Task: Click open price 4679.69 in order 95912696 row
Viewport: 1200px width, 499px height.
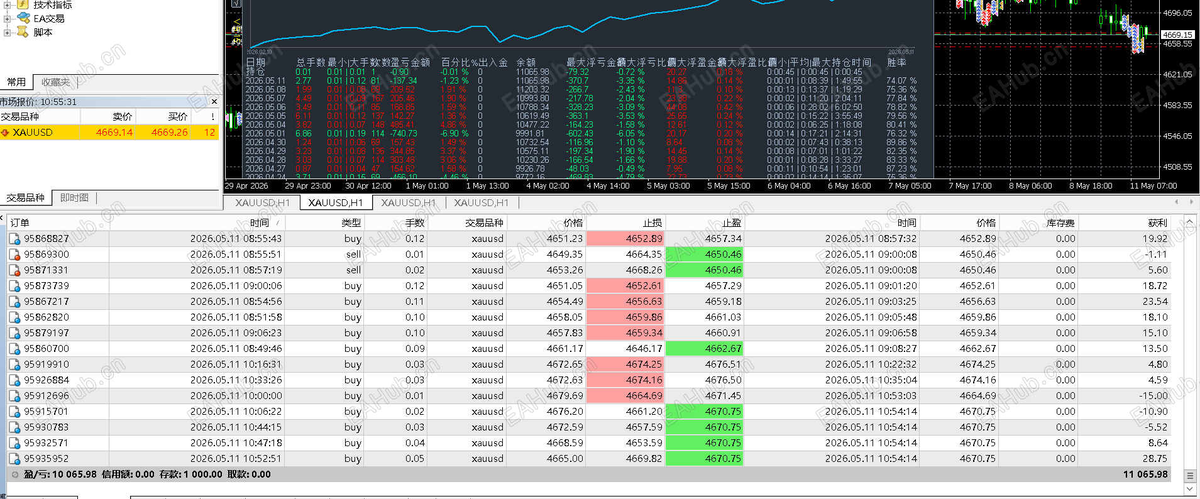Action: pos(564,396)
